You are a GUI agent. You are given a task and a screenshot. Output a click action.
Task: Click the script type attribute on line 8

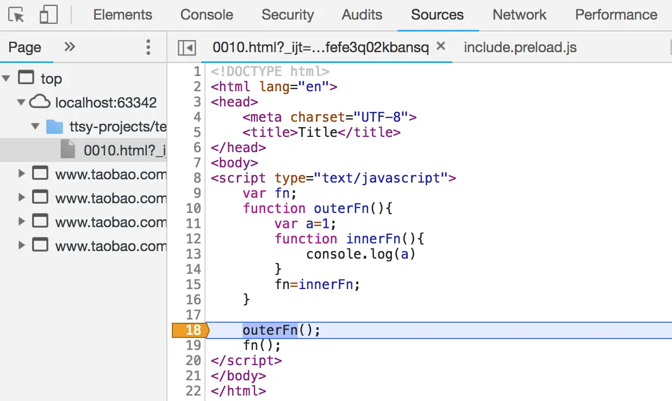pyautogui.click(x=361, y=178)
